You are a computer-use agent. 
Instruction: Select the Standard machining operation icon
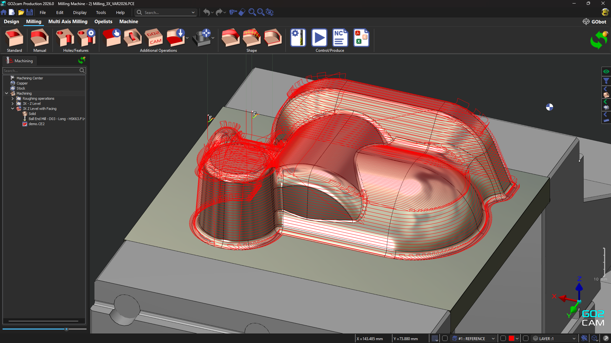point(14,37)
